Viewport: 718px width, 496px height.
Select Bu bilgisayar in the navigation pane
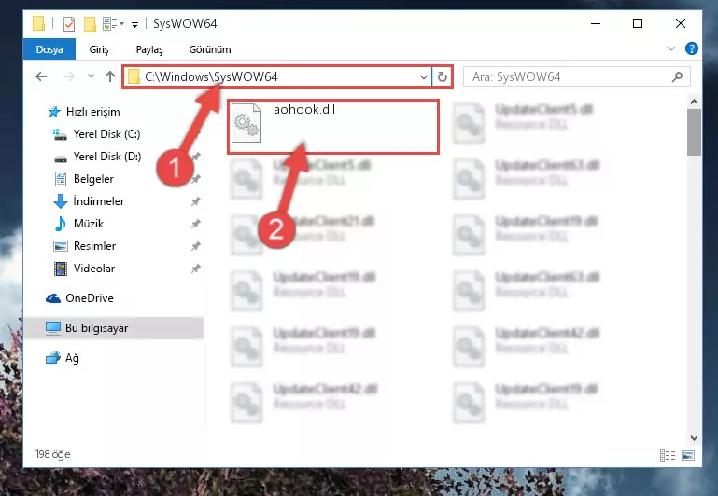(x=113, y=328)
